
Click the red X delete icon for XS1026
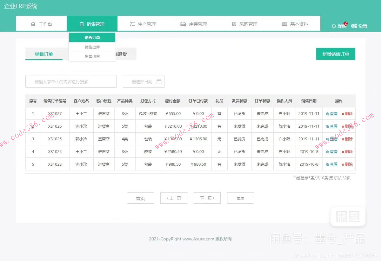pyautogui.click(x=343, y=126)
